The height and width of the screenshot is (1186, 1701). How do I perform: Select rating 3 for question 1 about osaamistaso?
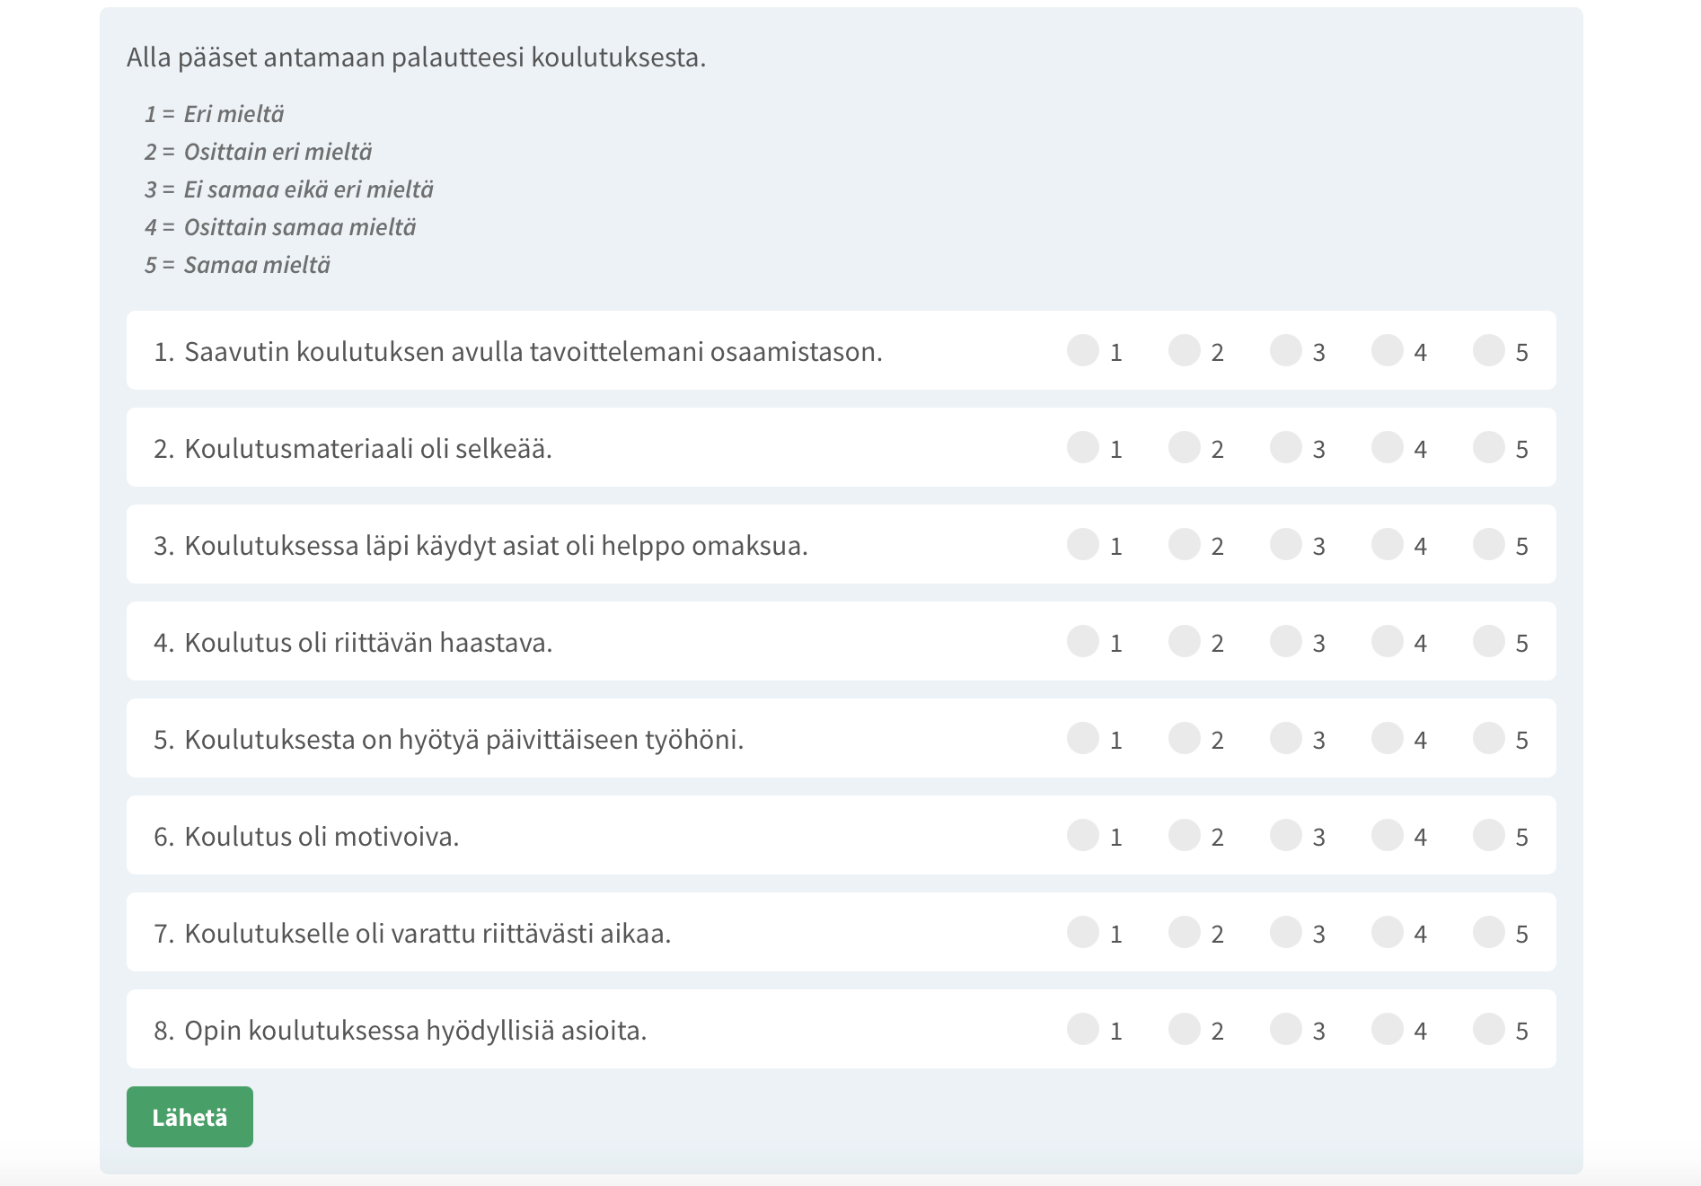click(1286, 350)
